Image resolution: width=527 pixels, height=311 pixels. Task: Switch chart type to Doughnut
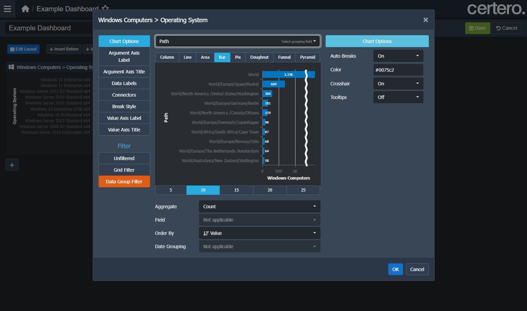[x=259, y=57]
